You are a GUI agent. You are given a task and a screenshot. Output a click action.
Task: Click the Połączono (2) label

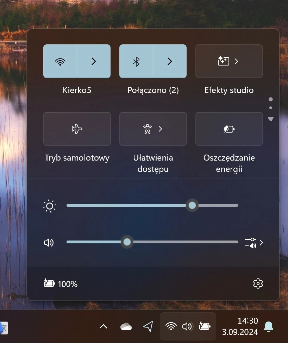coord(153,91)
